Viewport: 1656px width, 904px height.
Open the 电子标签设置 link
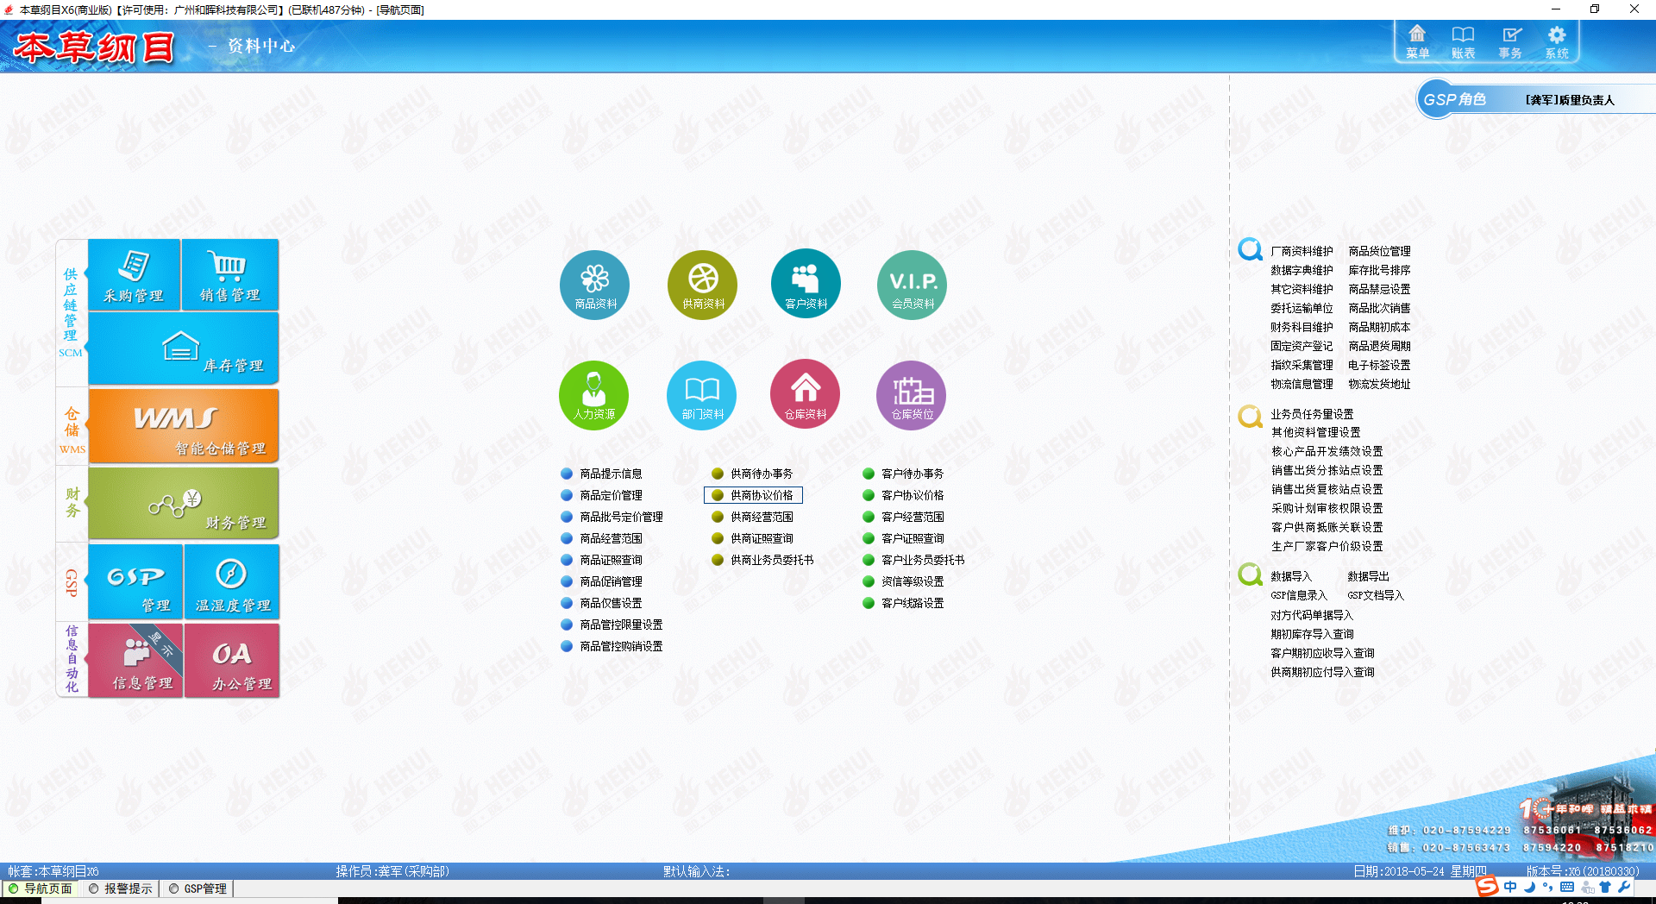point(1379,365)
